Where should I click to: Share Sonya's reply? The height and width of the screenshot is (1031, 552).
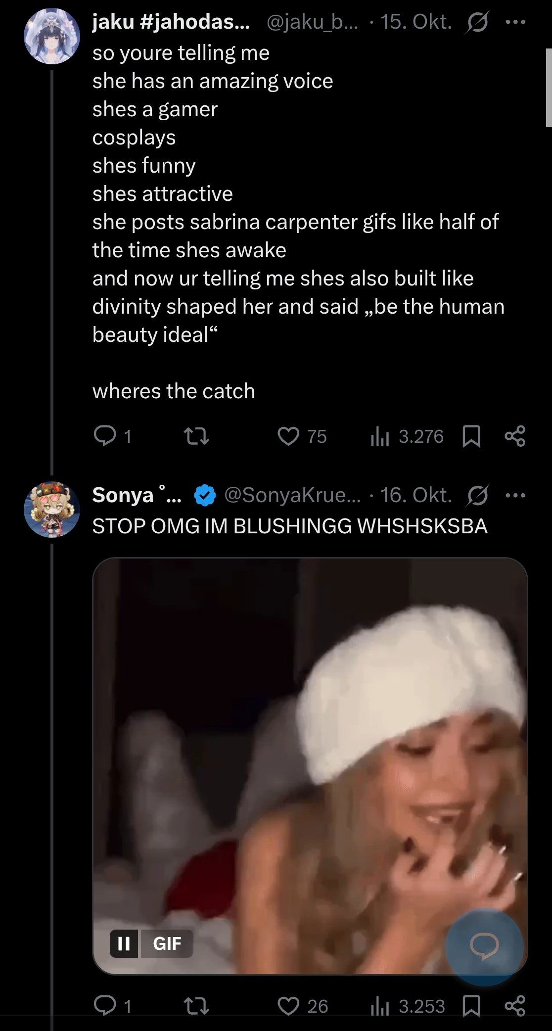pyautogui.click(x=515, y=1006)
